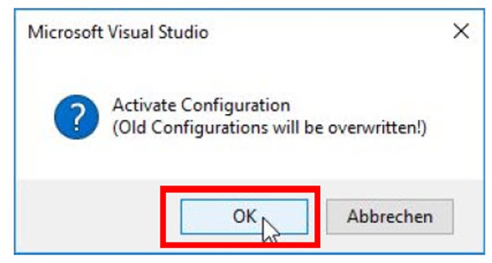Hit the Abbrechen button right of OK
This screenshot has height=263, width=492.
[389, 217]
